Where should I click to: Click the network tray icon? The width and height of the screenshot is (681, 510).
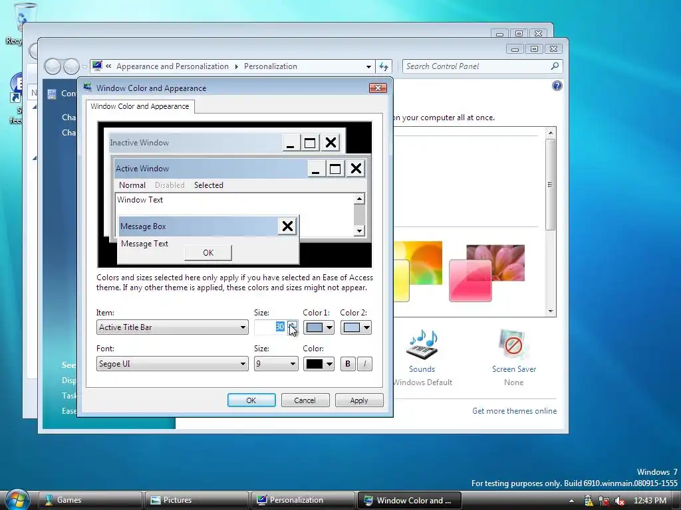pyautogui.click(x=604, y=501)
